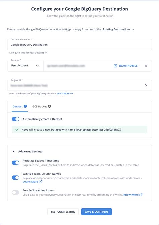This screenshot has width=159, height=225.
Task: Click the Destination Name input field
Action: [x=79, y=45]
